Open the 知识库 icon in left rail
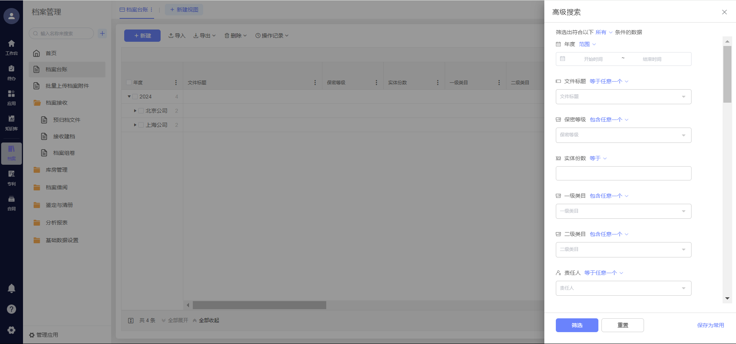The height and width of the screenshot is (344, 736). [x=11, y=123]
